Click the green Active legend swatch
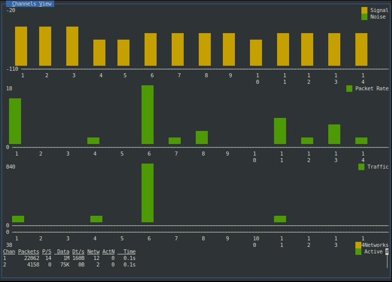Image resolution: width=392 pixels, height=282 pixels. pos(358,251)
